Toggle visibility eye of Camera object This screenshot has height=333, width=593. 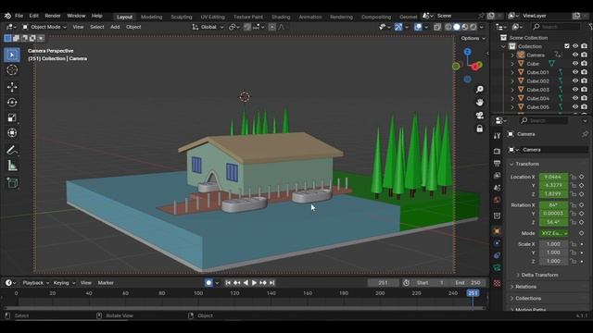(x=575, y=55)
